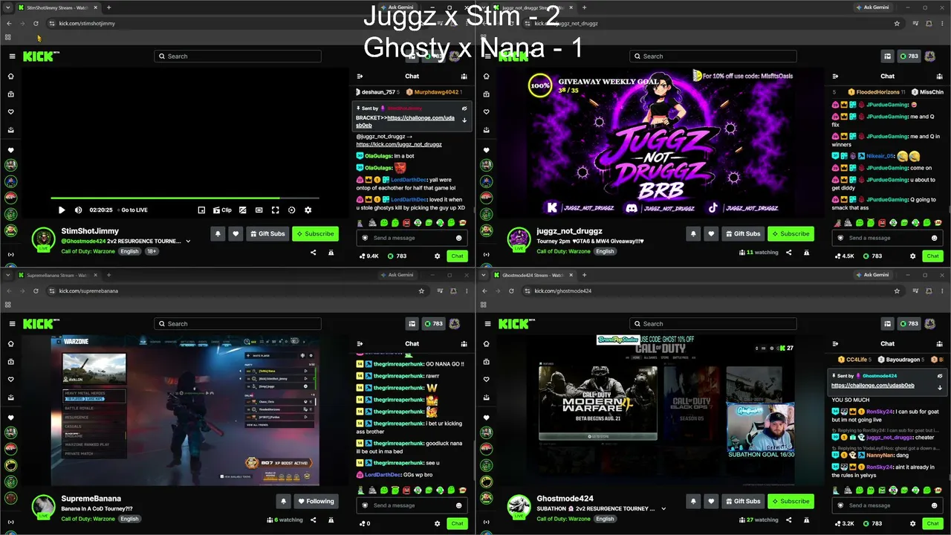Create a Clip from StimShotJimmy stream
Viewport: 951px width, 535px height.
click(222, 210)
